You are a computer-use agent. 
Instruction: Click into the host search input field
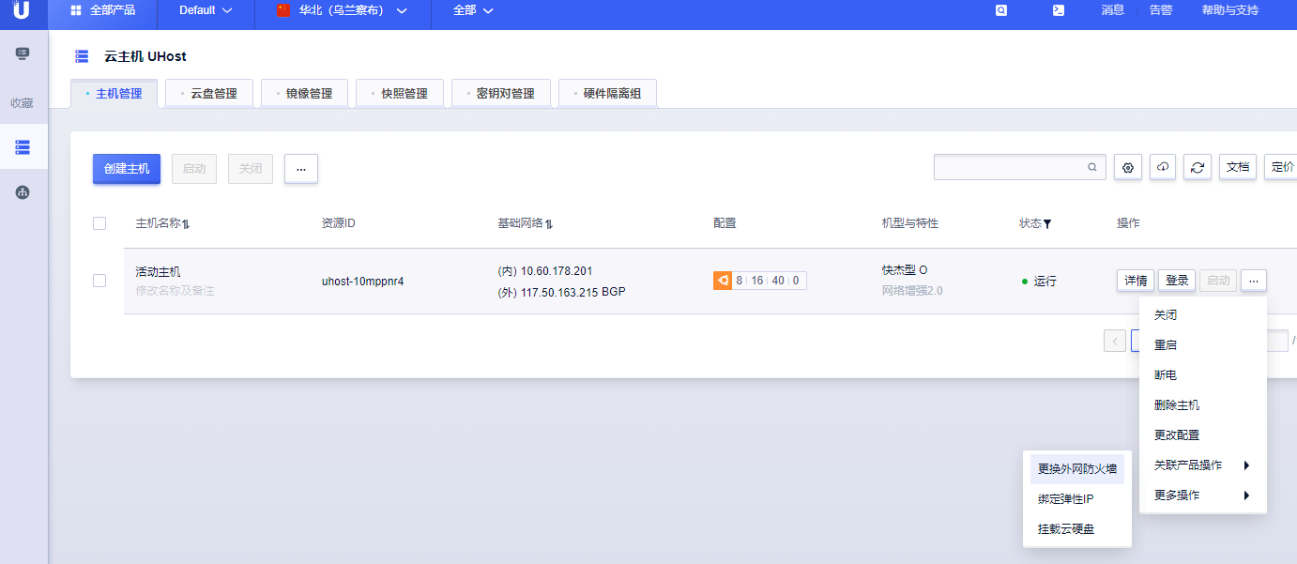coord(1009,167)
